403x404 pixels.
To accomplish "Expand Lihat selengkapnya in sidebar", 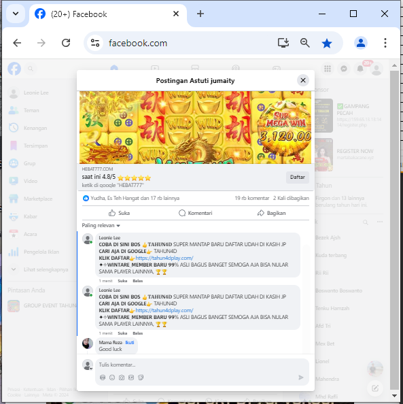I will pyautogui.click(x=46, y=269).
